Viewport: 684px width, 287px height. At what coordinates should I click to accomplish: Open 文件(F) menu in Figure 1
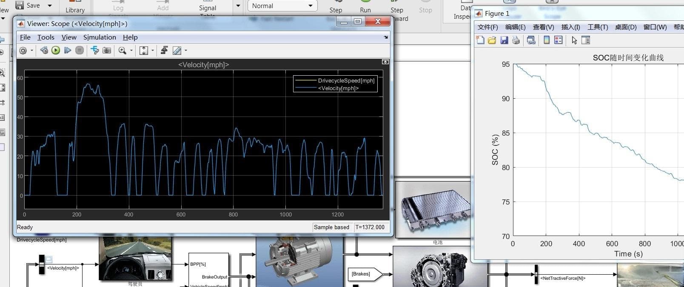487,27
